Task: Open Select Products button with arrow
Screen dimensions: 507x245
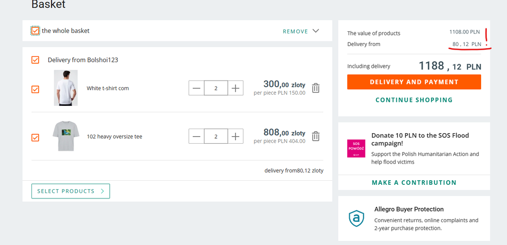Action: [71, 191]
